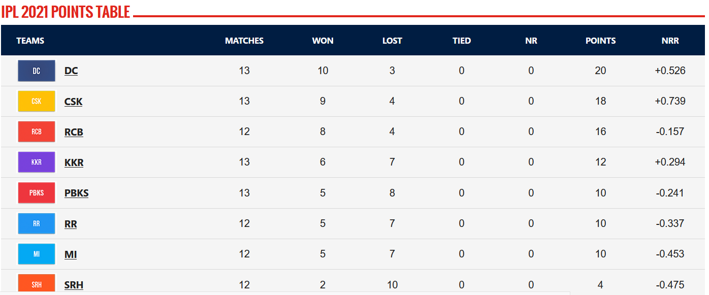
Task: Click the POINTS column header
Action: click(x=601, y=41)
